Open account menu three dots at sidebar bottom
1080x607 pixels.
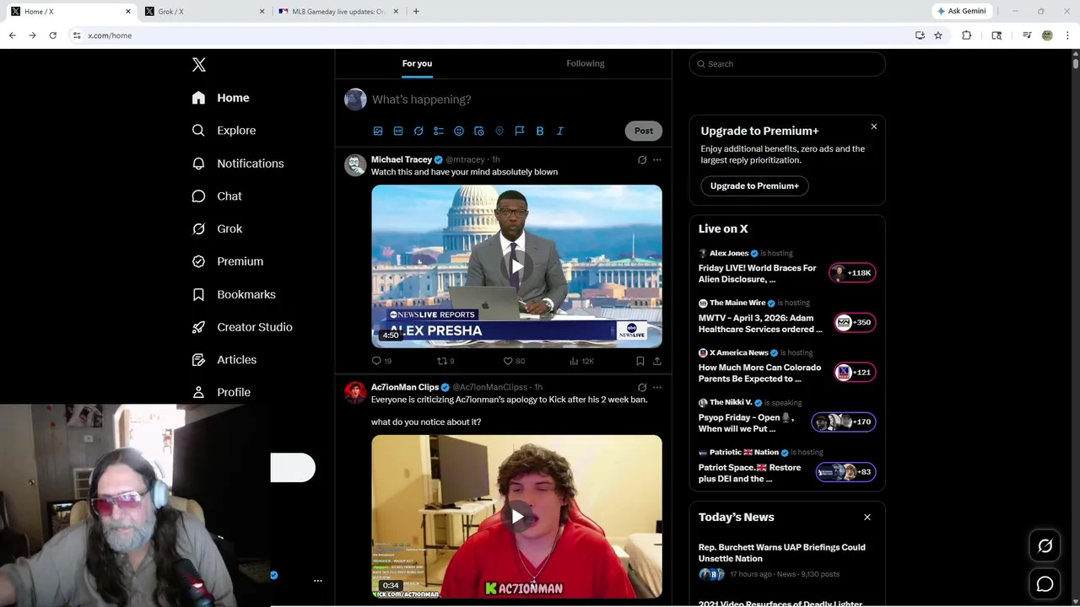(318, 581)
